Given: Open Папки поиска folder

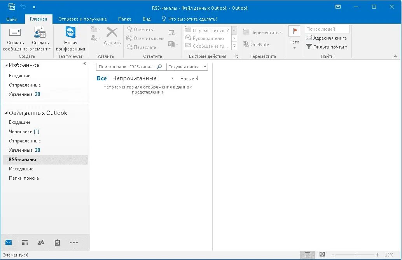Looking at the screenshot, I should point(45,178).
